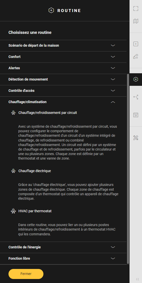Image resolution: width=142 pixels, height=283 pixels.
Task: Click the Détection de mouvement label
Action: pos(28,79)
